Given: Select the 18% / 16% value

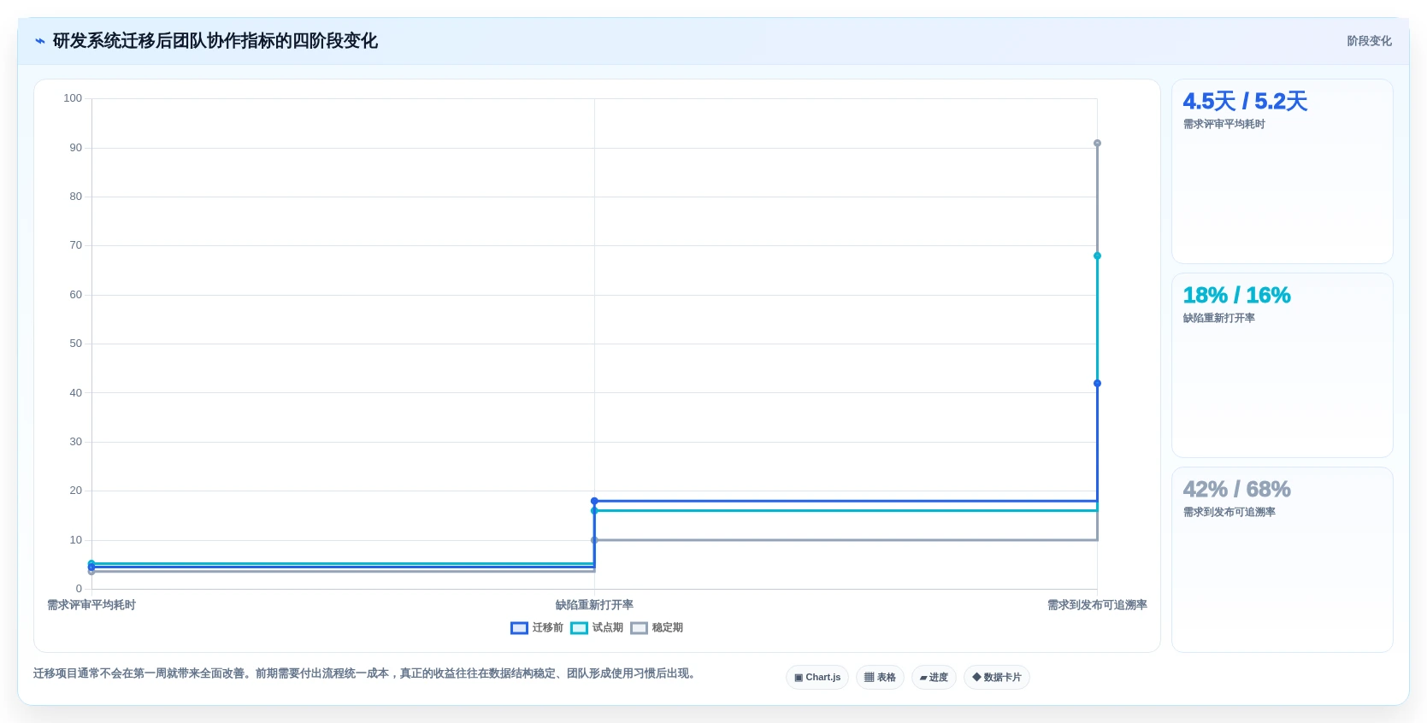Looking at the screenshot, I should (1236, 295).
